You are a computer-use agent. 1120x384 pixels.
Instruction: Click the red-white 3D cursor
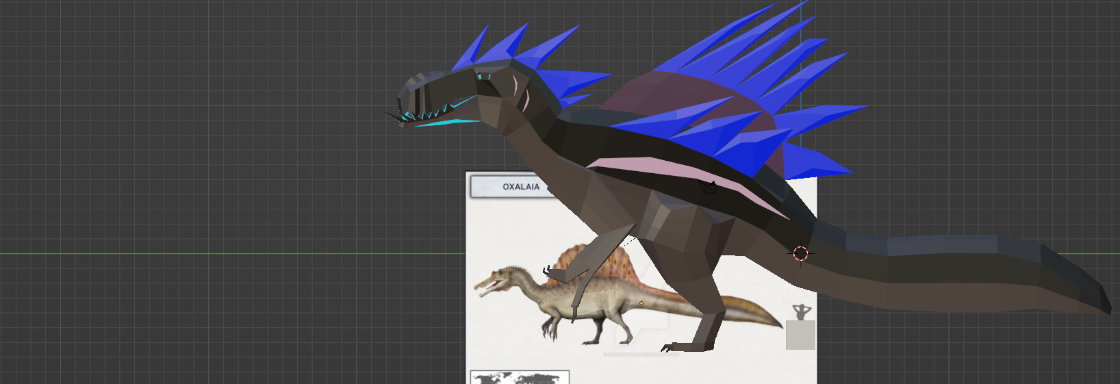pyautogui.click(x=800, y=254)
